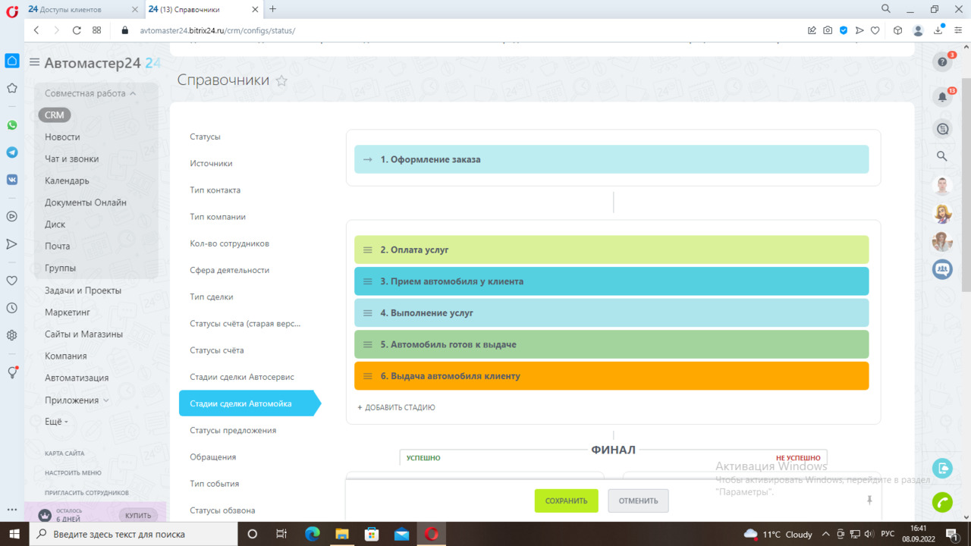Open the weather widget showing 11°C Cloudy

(778, 534)
